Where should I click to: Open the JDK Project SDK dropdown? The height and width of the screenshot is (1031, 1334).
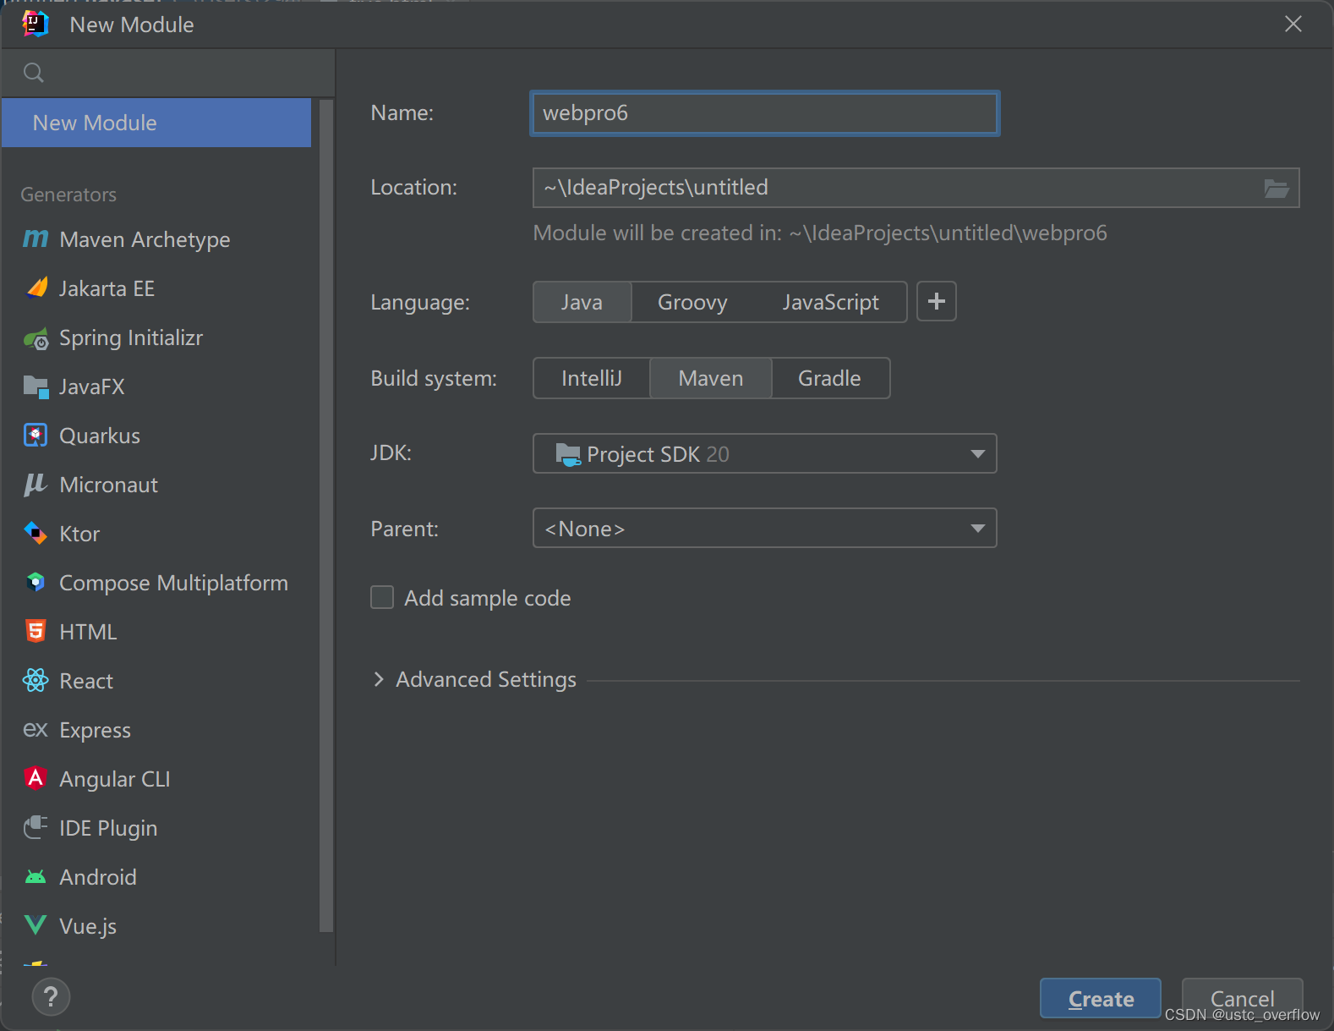(764, 454)
